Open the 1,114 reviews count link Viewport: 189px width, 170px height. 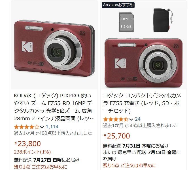point(52,127)
